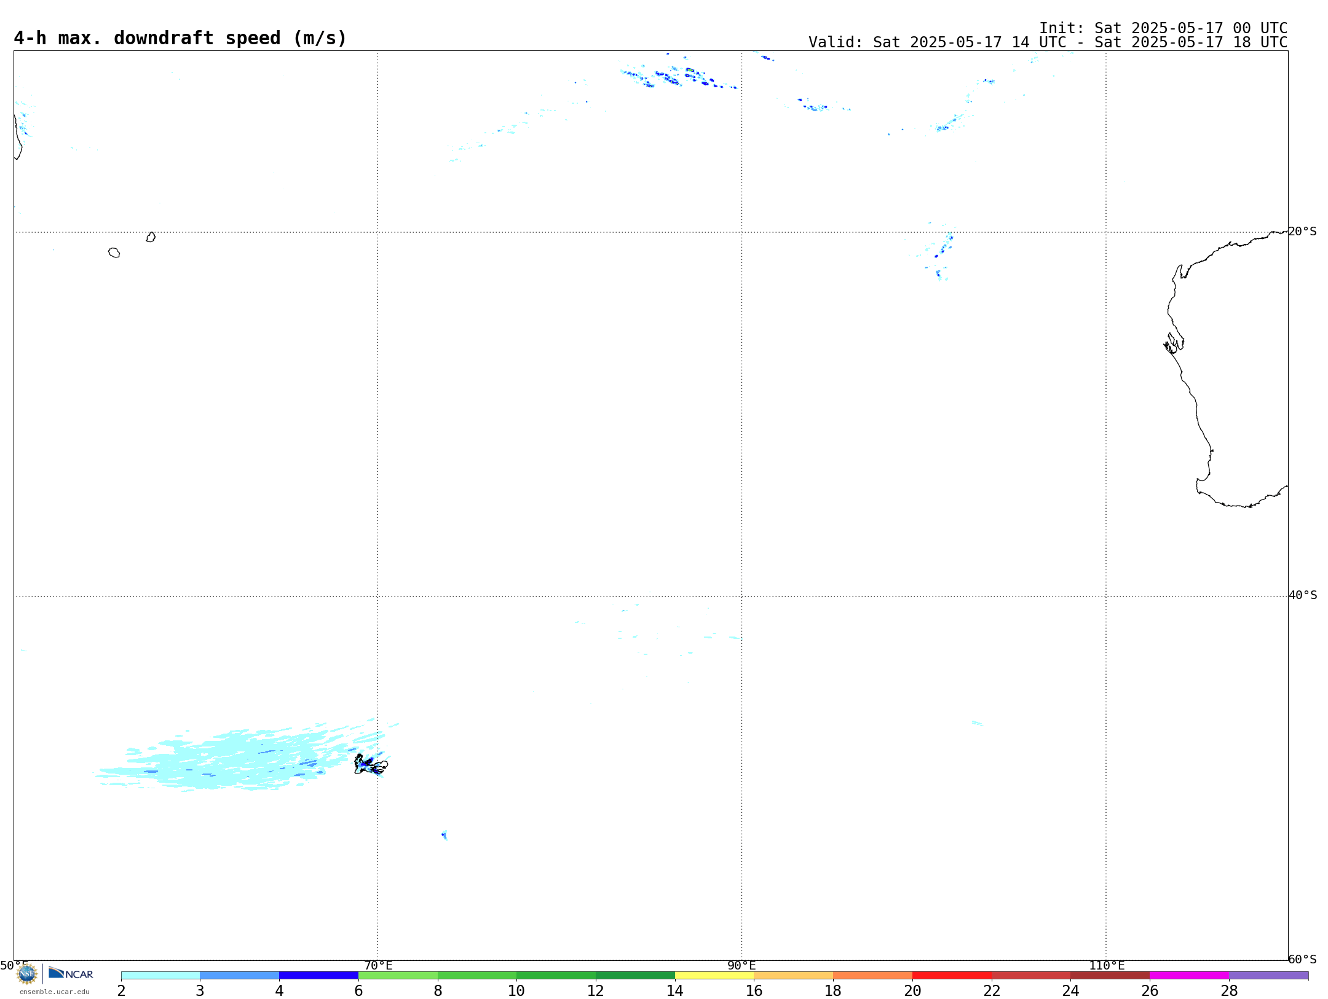The image size is (1328, 999).
Task: Click the '70°E' longitude label
Action: point(378,966)
